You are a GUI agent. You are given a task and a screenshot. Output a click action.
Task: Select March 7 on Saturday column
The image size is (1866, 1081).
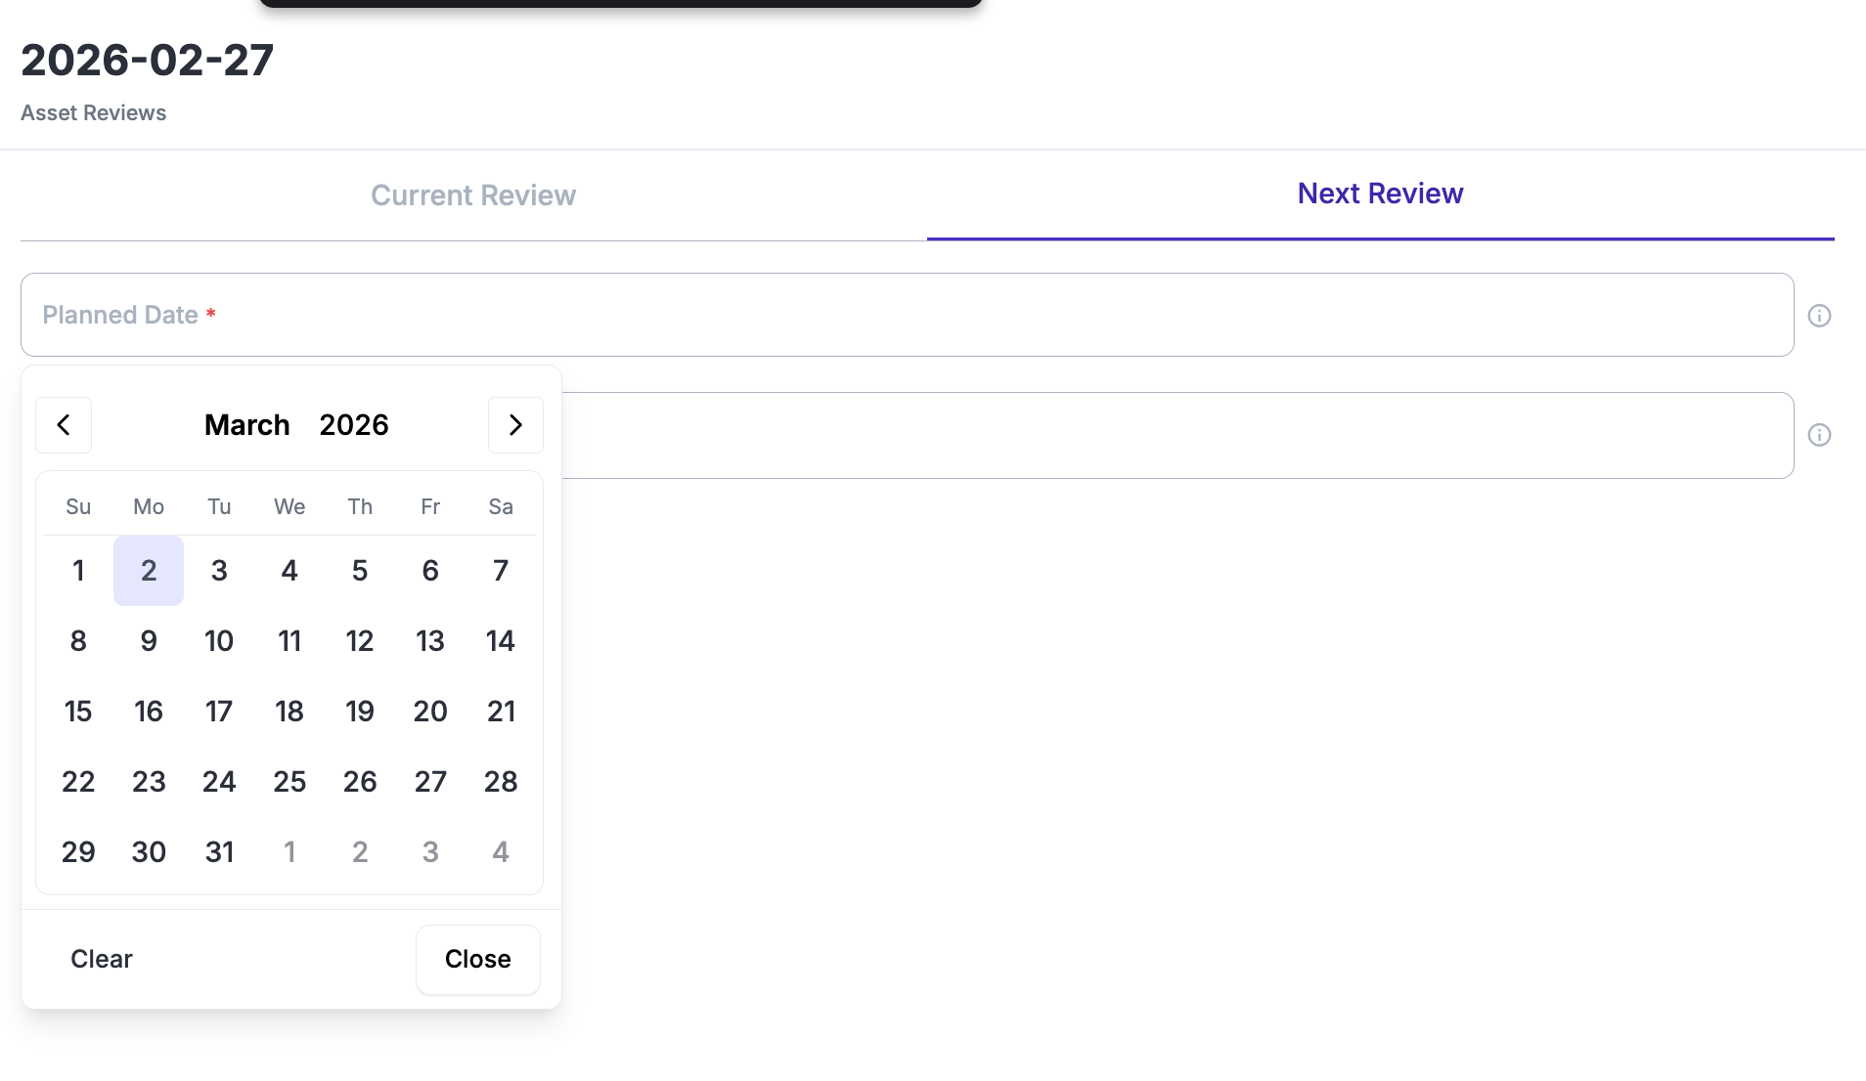[501, 571]
